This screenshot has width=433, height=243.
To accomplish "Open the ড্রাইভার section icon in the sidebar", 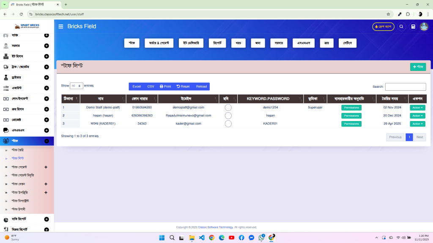I will coord(6,77).
